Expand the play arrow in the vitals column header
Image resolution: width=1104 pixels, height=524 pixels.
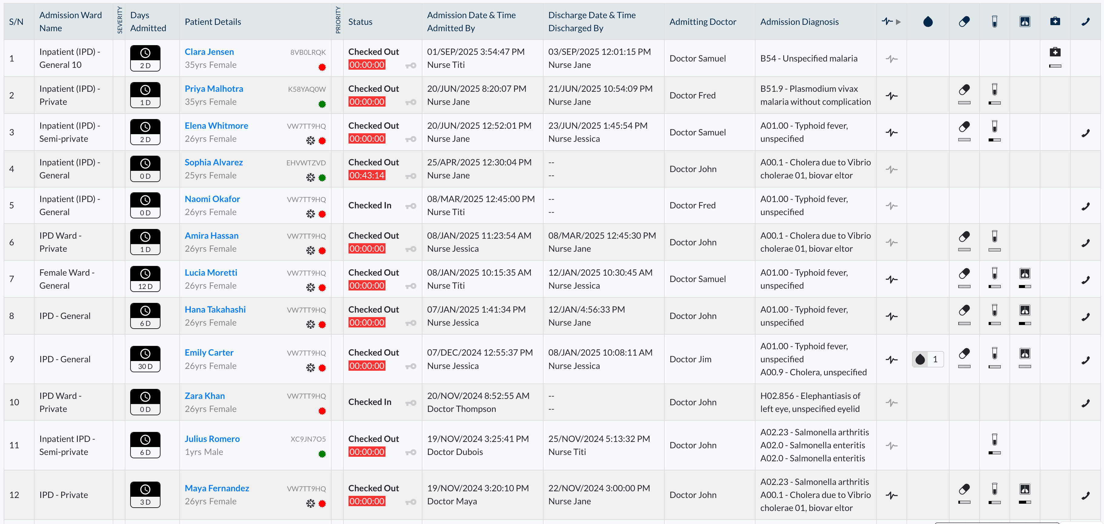coord(898,22)
